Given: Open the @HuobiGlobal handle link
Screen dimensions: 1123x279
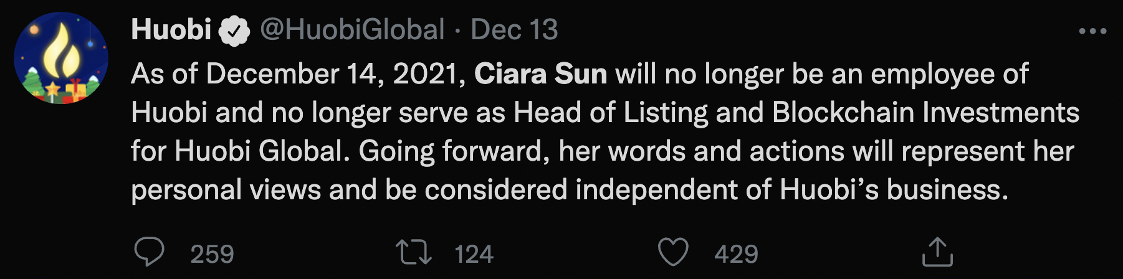Looking at the screenshot, I should point(352,30).
